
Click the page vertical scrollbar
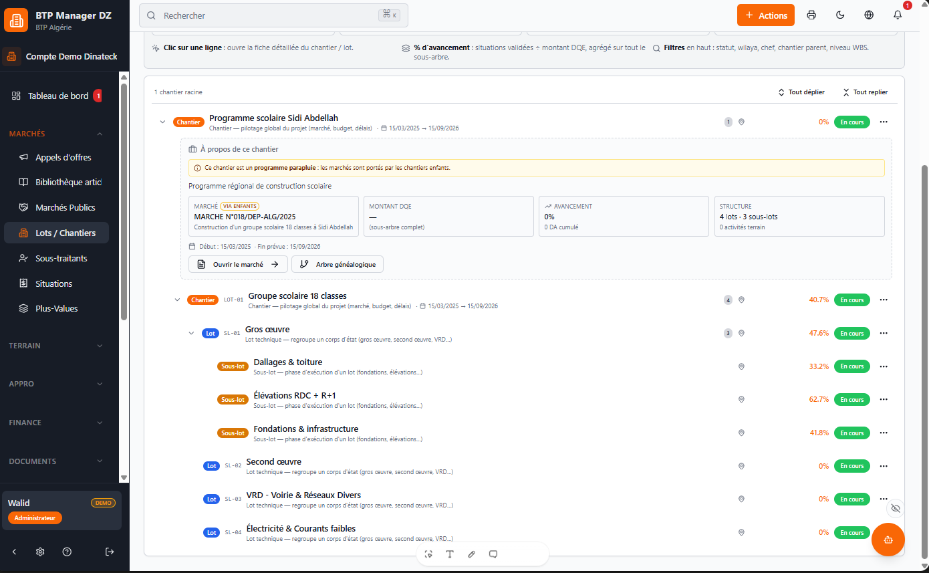[x=924, y=361]
